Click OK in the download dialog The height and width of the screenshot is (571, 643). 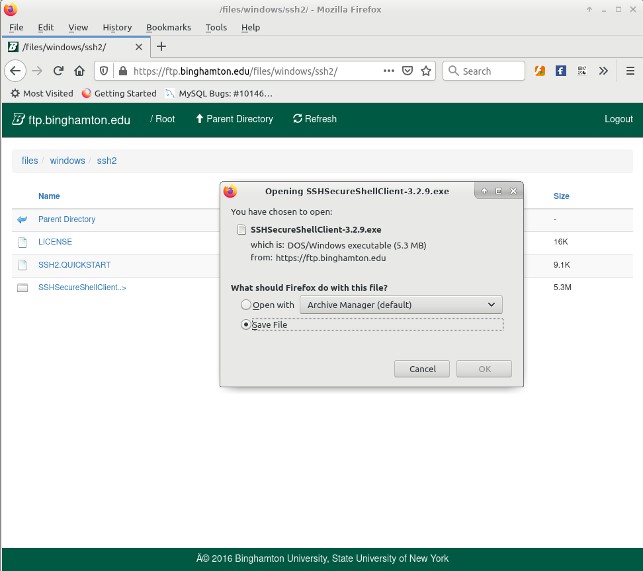click(484, 369)
